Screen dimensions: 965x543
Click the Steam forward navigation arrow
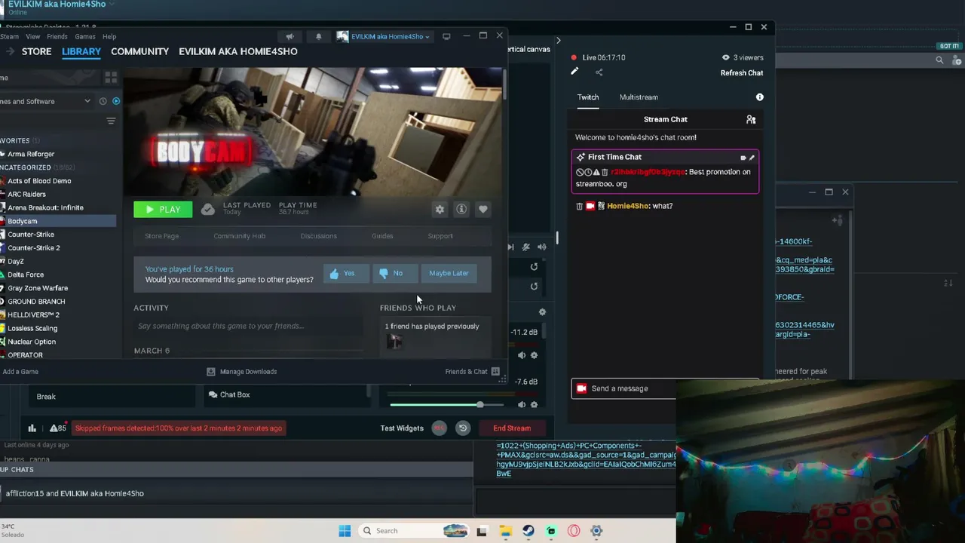10,51
